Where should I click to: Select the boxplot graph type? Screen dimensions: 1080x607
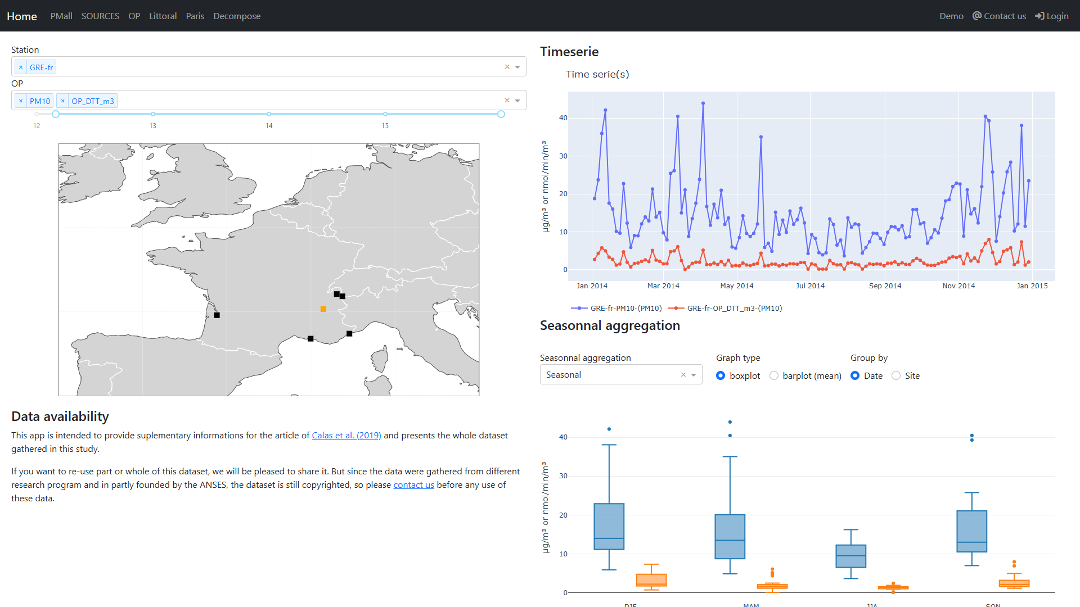click(x=721, y=375)
